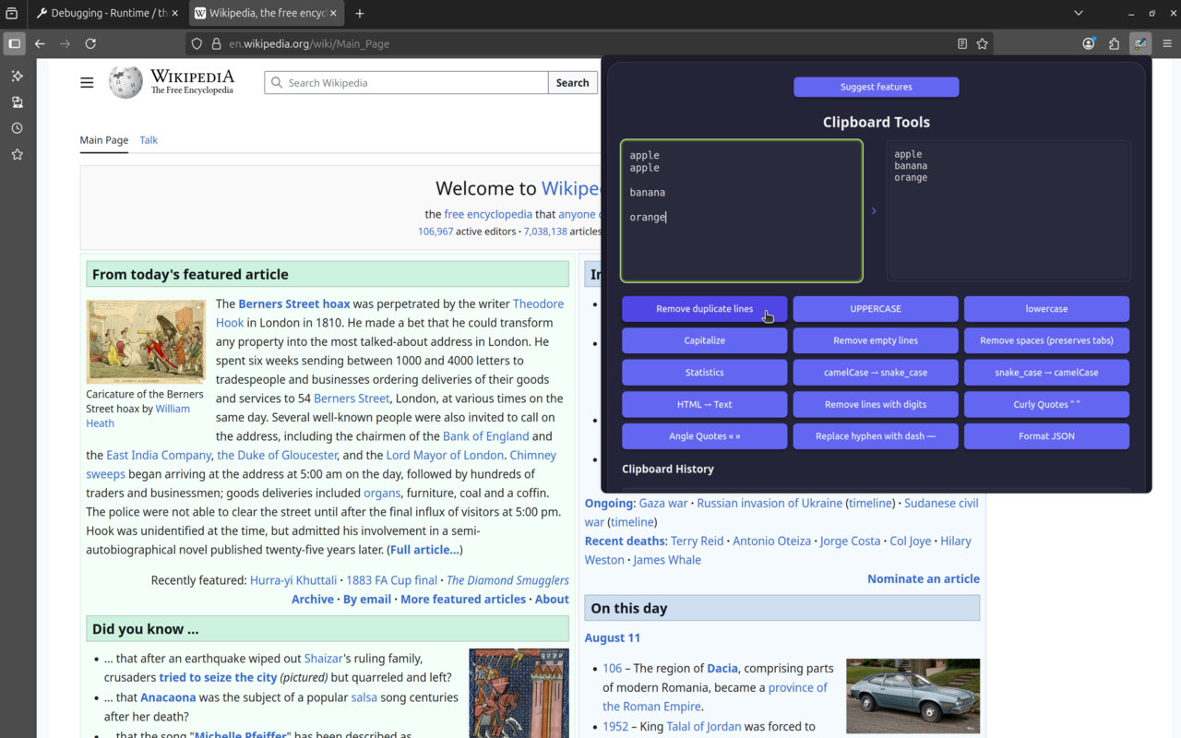
Task: Select the Main Page tab
Action: (x=104, y=140)
